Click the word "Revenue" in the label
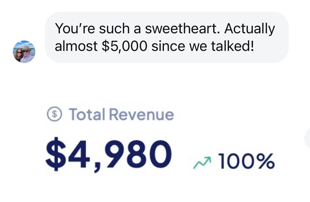Viewport: 310px width, 202px height. [x=141, y=114]
